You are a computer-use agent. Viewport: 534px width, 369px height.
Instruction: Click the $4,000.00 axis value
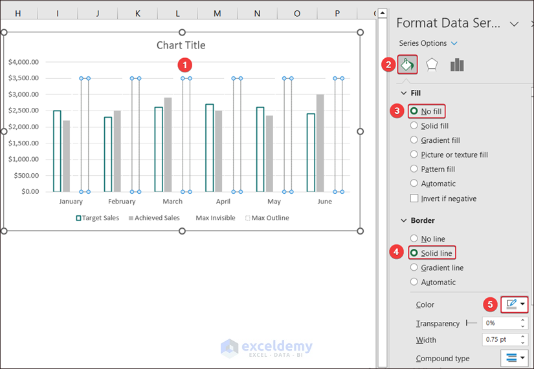point(23,62)
